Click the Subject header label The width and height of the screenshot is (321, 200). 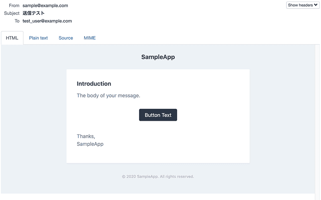click(12, 13)
